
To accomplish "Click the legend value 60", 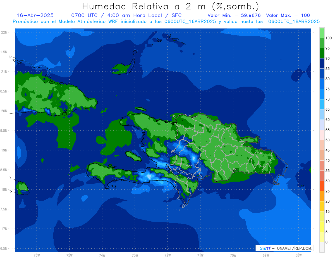I will (x=327, y=120).
